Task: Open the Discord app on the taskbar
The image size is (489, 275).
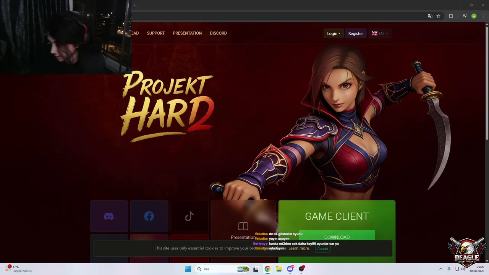Action: (290, 269)
